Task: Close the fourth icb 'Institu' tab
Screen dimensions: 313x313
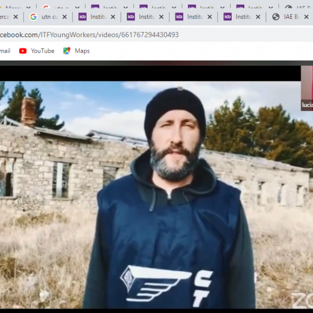Action: tap(259, 17)
